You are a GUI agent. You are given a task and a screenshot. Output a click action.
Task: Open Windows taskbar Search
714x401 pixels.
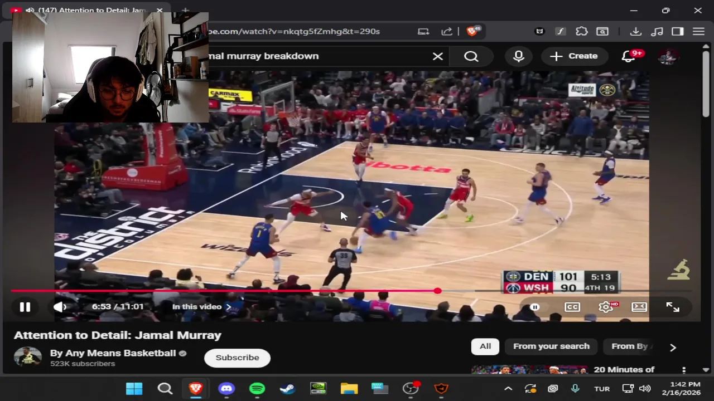[x=165, y=388]
